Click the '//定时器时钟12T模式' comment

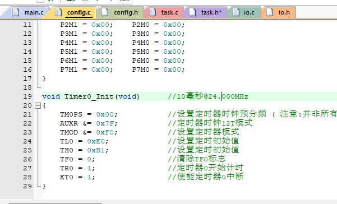pyautogui.click(x=210, y=123)
